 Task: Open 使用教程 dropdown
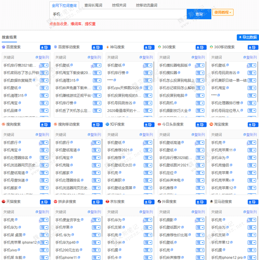pos(223,12)
